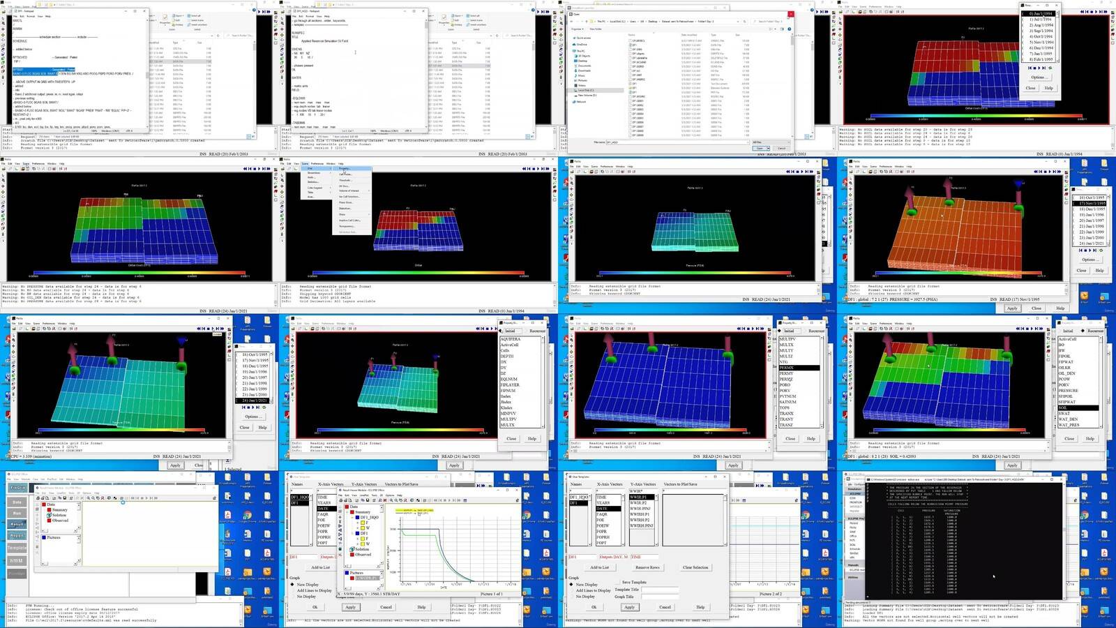Click color legend under PERMX blue grid view
This screenshot has width=1116, height=628.
pos(670,430)
